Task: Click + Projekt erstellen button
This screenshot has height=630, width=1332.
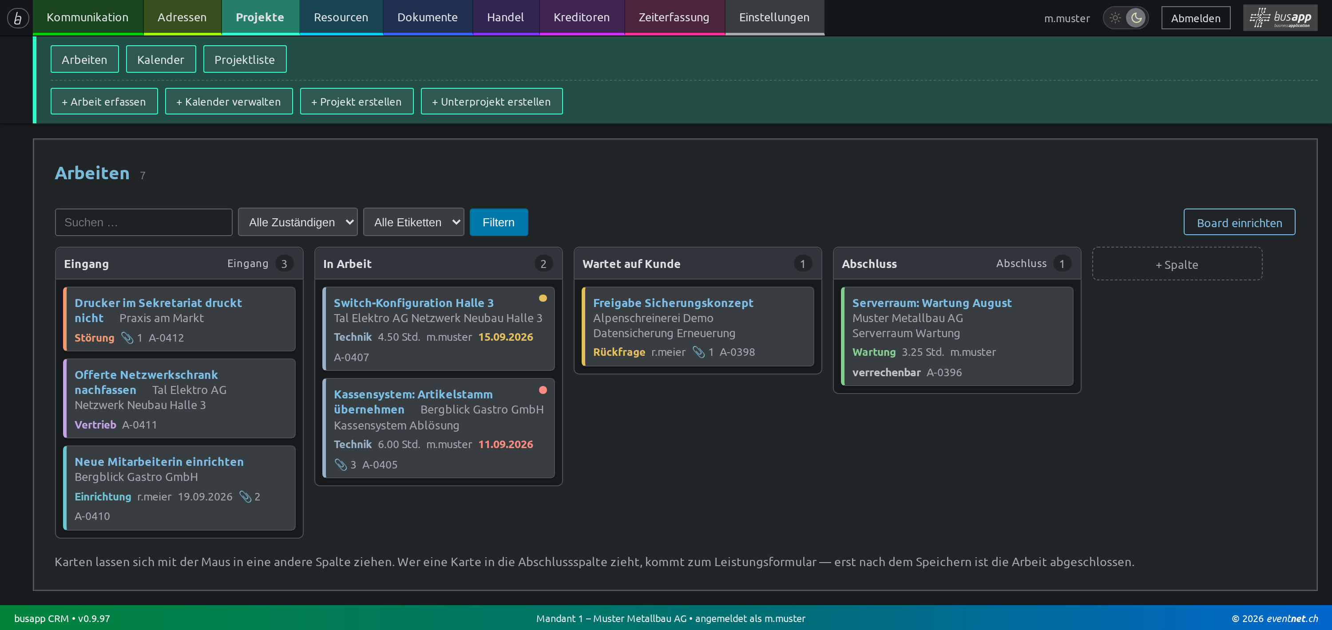Action: coord(356,101)
